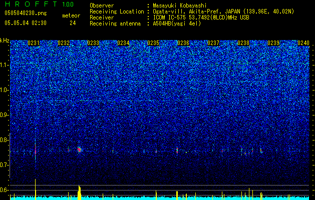Click the 0240 time marker
The height and width of the screenshot is (200, 315).
click(303, 43)
